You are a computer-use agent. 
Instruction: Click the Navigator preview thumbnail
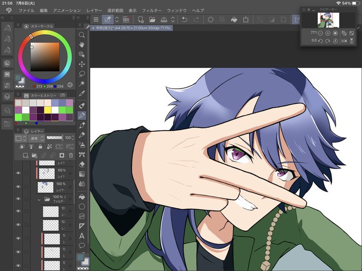328,20
